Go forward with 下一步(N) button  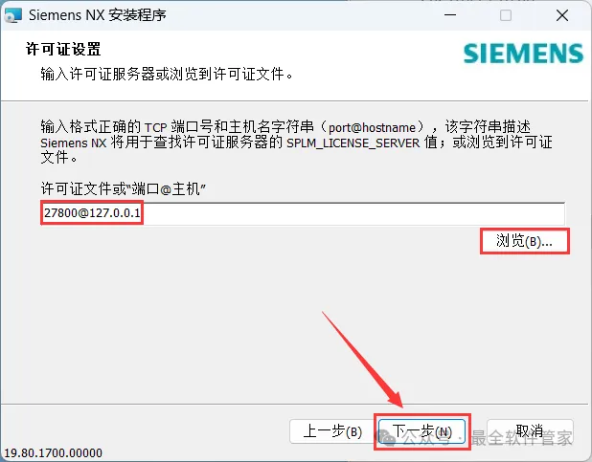coord(421,431)
